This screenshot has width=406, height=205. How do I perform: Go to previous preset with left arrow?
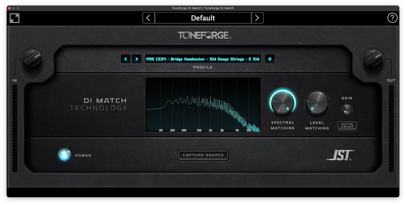click(x=149, y=18)
